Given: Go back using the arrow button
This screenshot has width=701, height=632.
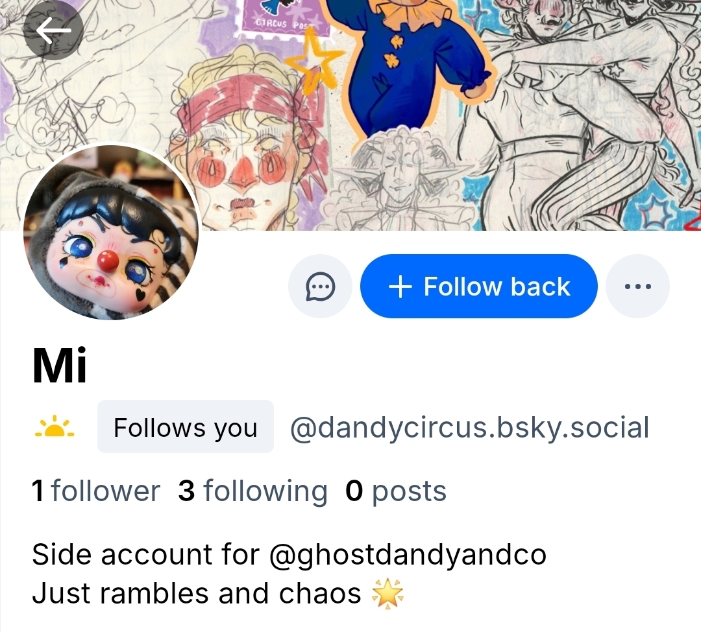Looking at the screenshot, I should [53, 30].
